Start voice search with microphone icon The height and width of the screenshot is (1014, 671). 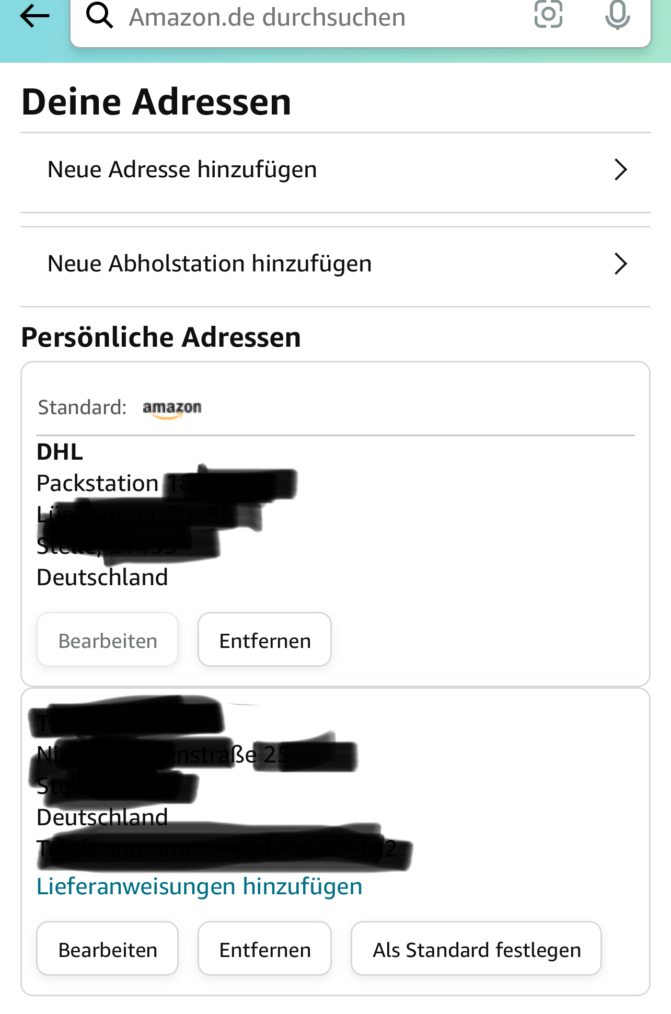click(617, 15)
